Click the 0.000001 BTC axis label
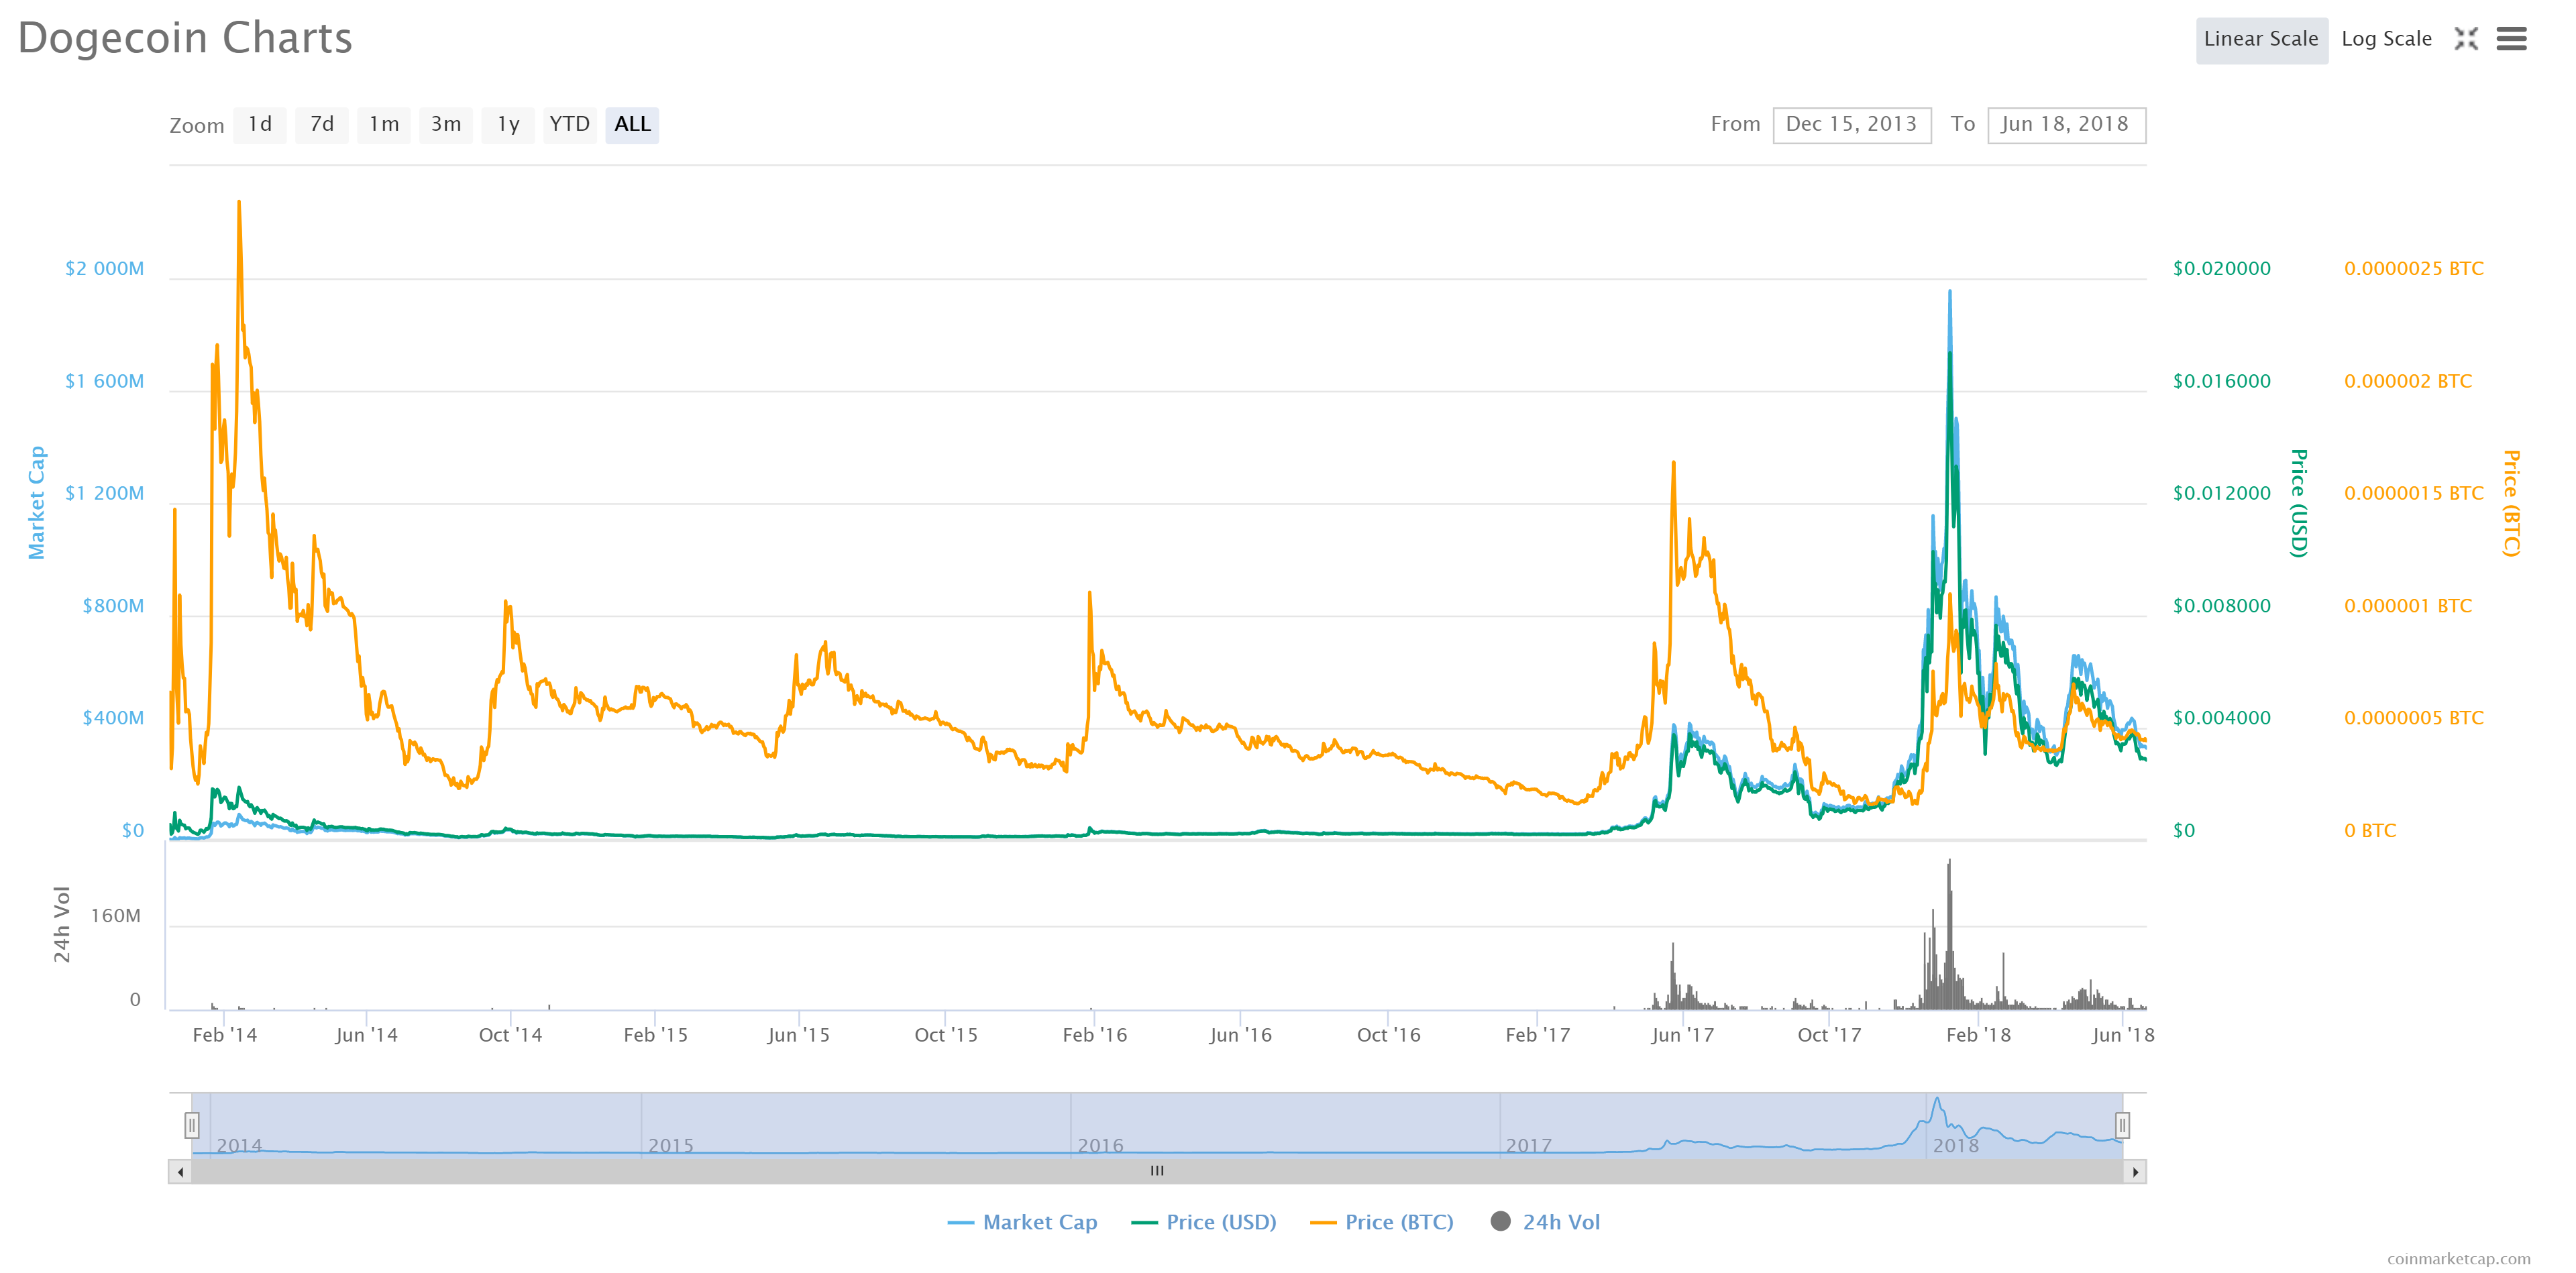Image resolution: width=2576 pixels, height=1273 pixels. click(x=2408, y=607)
